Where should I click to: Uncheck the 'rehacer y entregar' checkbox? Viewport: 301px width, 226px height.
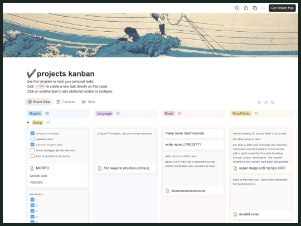[32, 133]
